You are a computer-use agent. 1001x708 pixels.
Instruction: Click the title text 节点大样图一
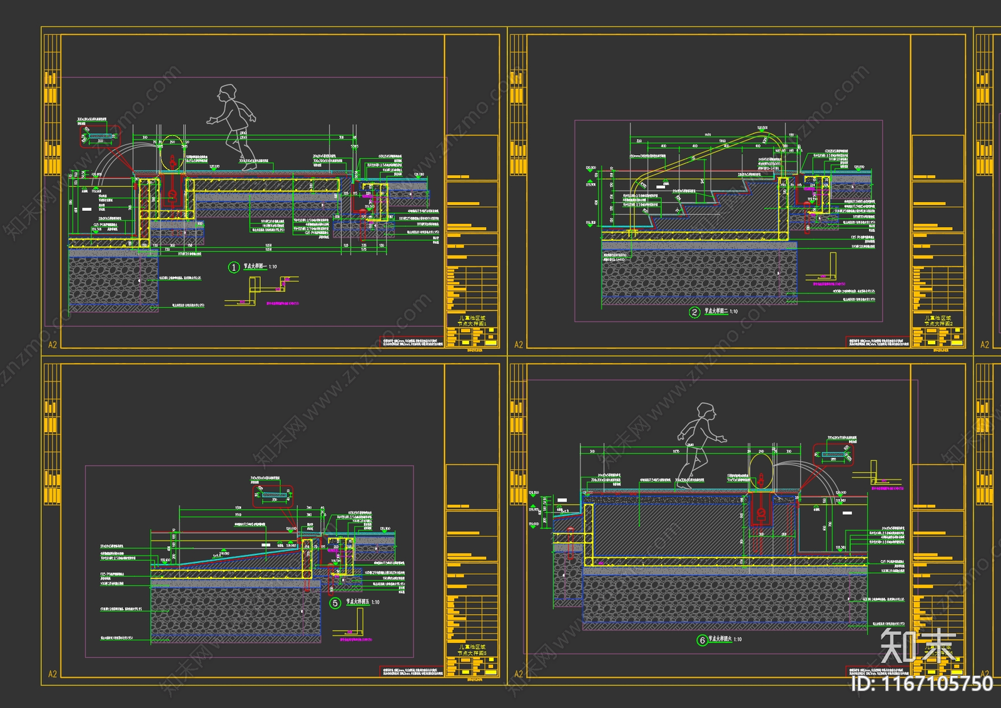click(x=255, y=266)
